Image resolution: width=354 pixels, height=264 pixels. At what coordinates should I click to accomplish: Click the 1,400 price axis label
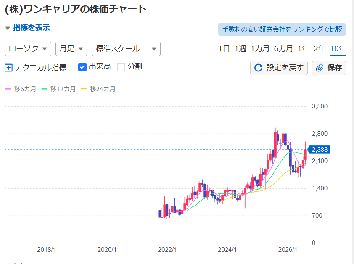click(x=320, y=188)
